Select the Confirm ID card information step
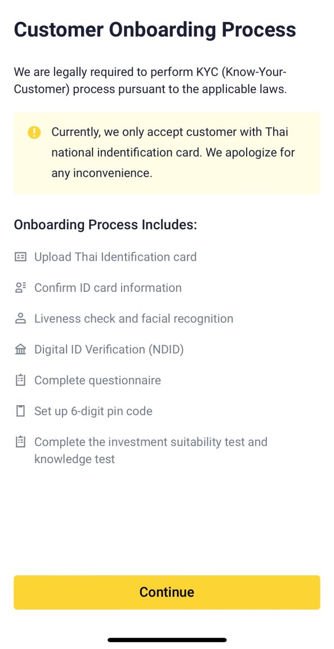This screenshot has width=334, height=649. pyautogui.click(x=108, y=288)
